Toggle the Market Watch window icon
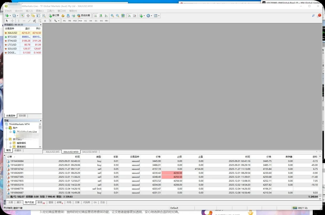Viewport: 325px width, 215px height. 23,15
